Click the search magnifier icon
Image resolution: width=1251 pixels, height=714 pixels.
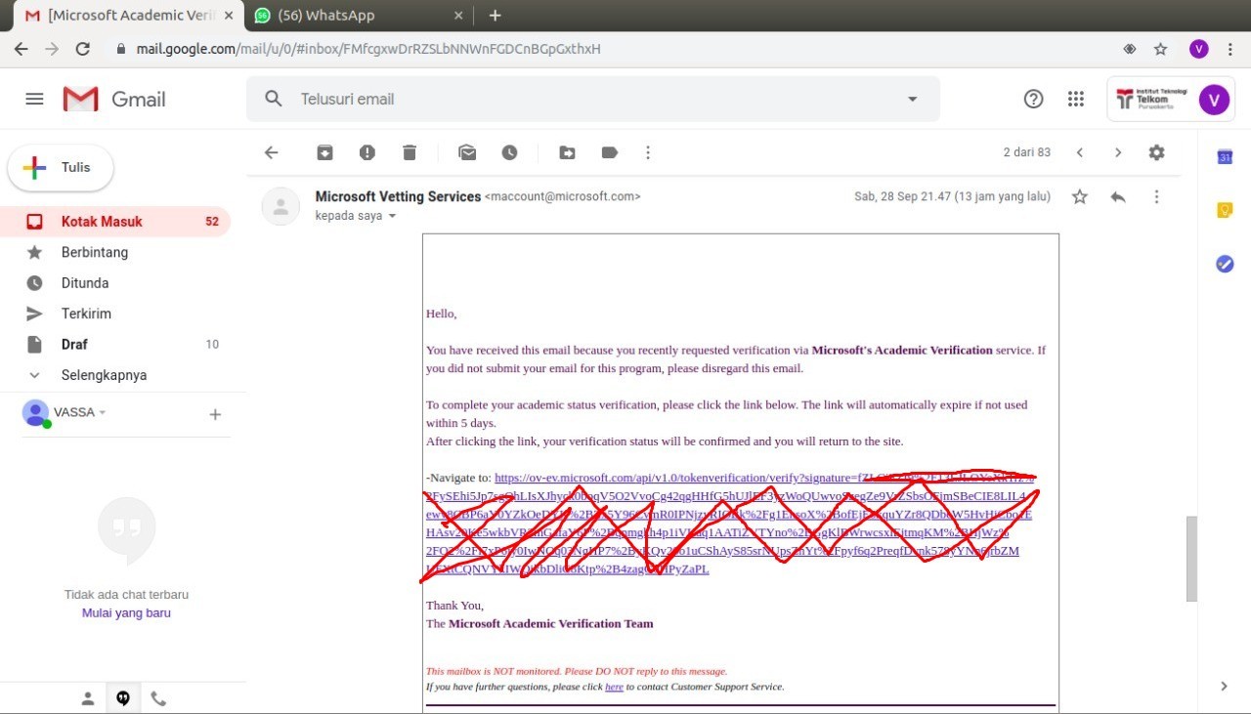(x=274, y=99)
